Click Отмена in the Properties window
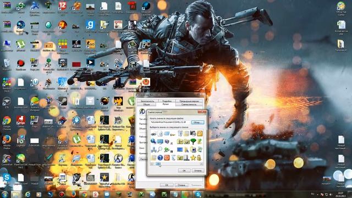 tap(181, 185)
